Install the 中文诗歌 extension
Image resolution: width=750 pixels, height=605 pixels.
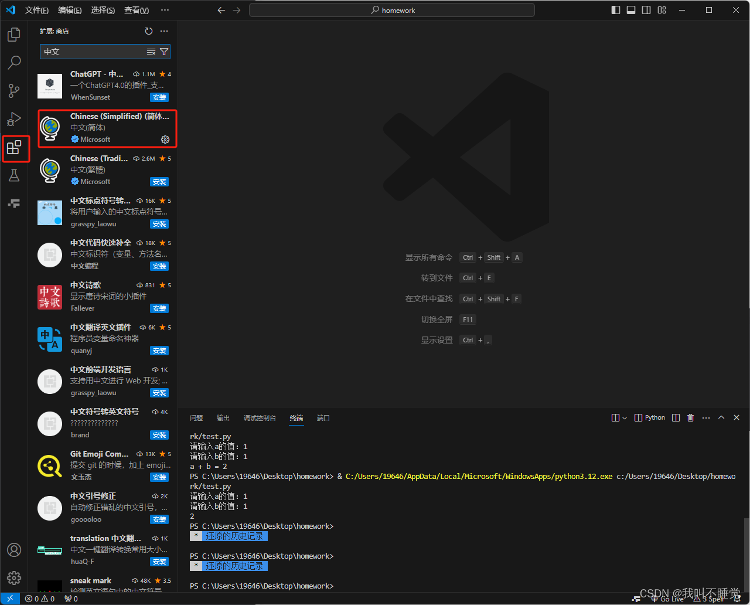point(159,308)
